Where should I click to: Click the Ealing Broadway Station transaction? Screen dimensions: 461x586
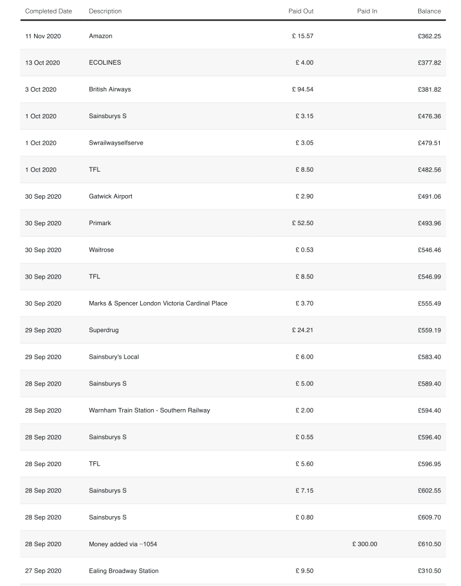coord(123,571)
